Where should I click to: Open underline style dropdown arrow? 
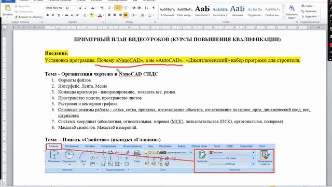pyautogui.click(x=62, y=15)
